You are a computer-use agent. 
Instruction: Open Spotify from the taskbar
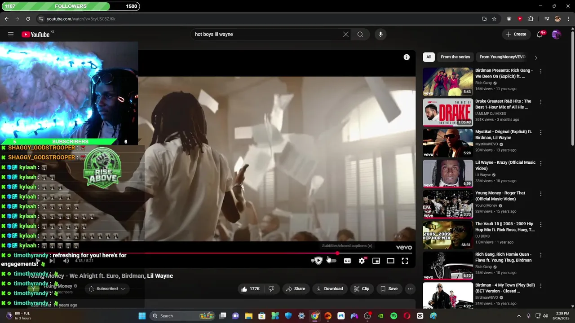point(394,316)
